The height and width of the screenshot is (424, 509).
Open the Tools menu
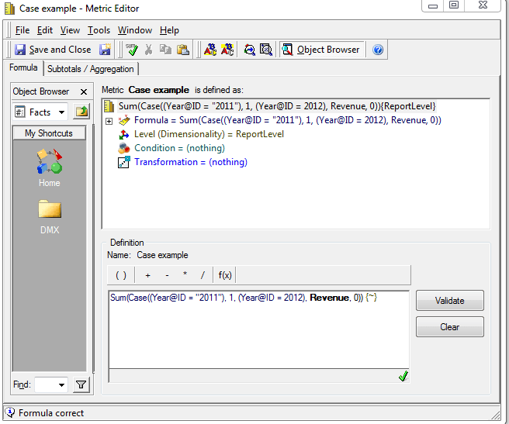tap(99, 30)
